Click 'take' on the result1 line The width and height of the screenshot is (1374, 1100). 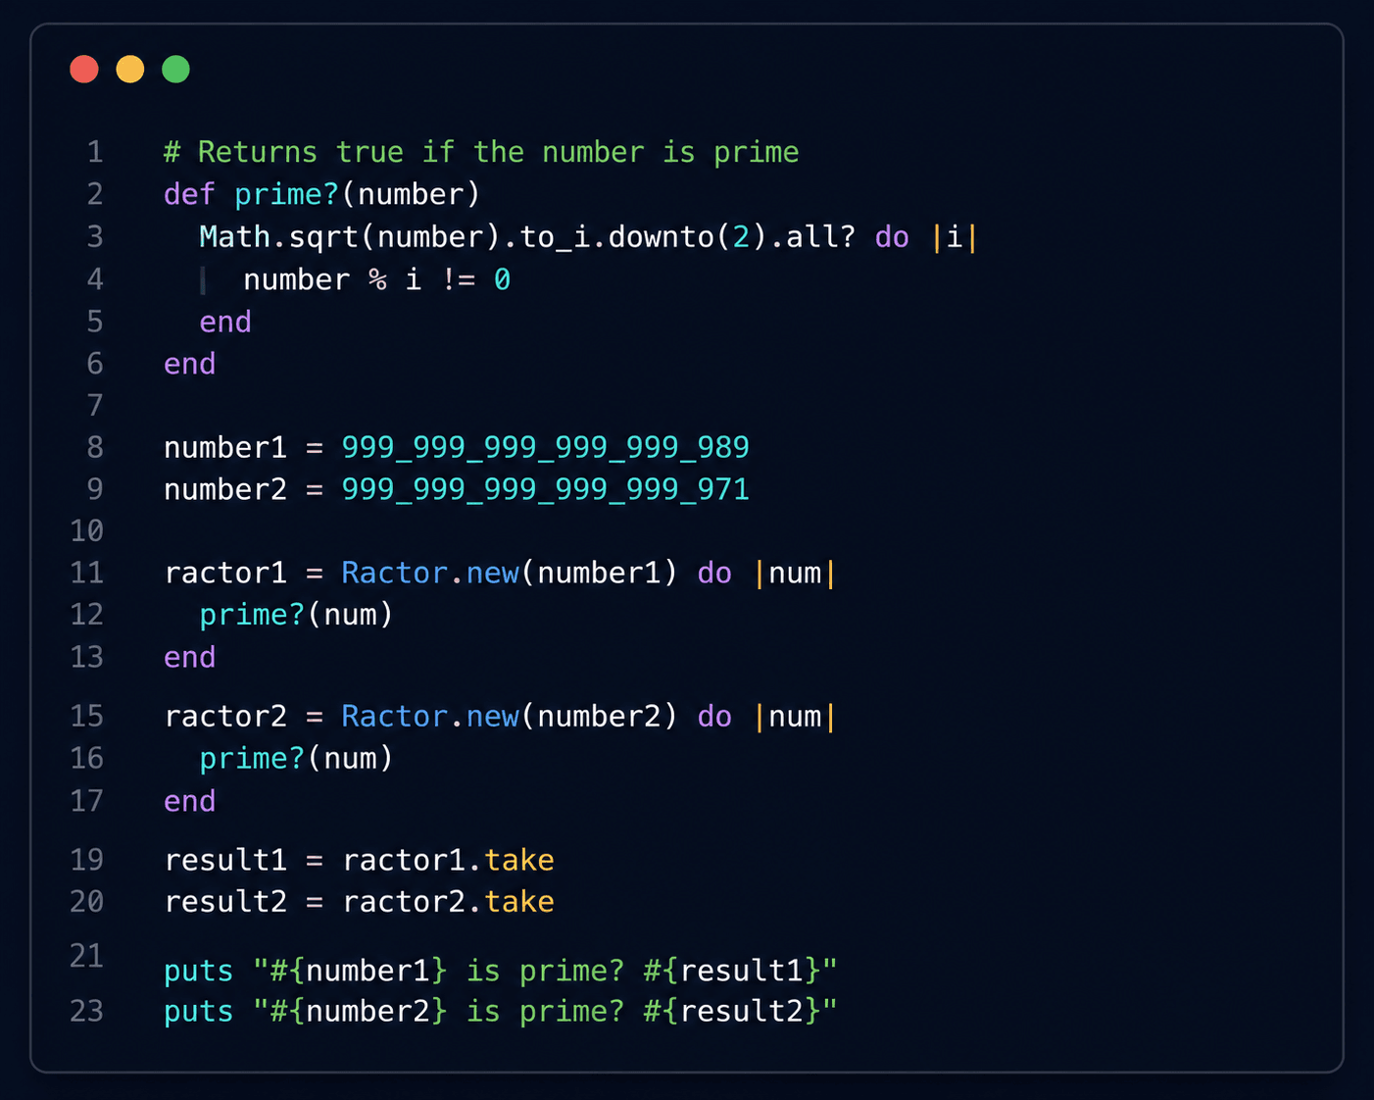coord(519,860)
